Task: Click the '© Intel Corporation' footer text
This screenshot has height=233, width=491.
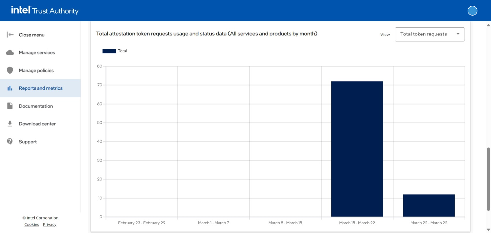Action: pos(40,218)
